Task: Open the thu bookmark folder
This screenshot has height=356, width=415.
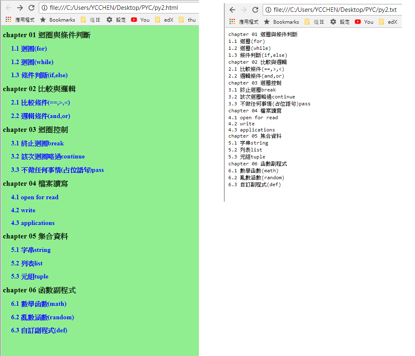Action: pyautogui.click(x=187, y=20)
